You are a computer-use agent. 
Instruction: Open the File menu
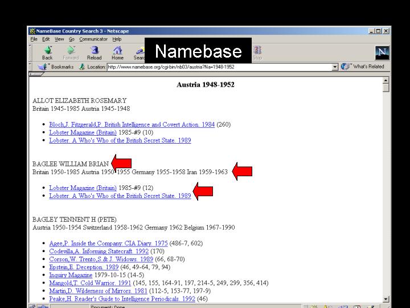(x=34, y=39)
